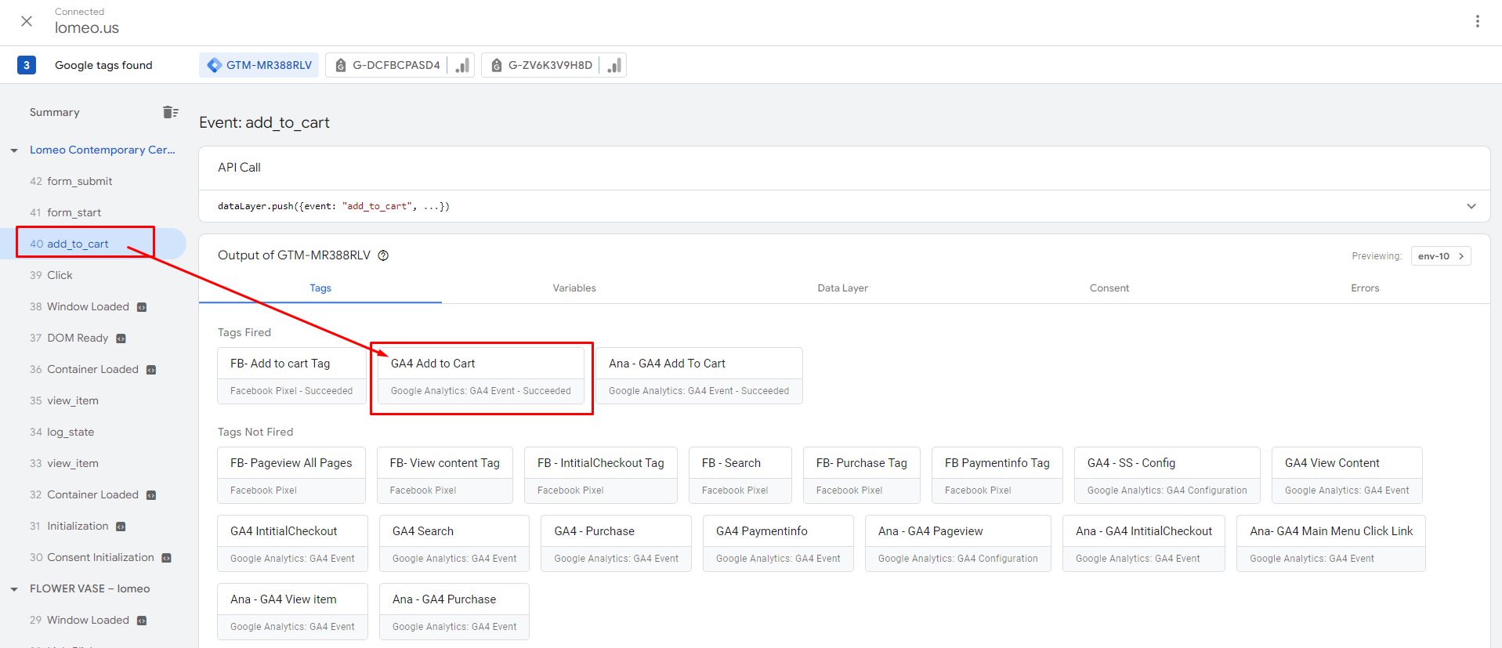1502x648 pixels.
Task: Expand the API Call dataLayer.push details
Action: 1471,206
